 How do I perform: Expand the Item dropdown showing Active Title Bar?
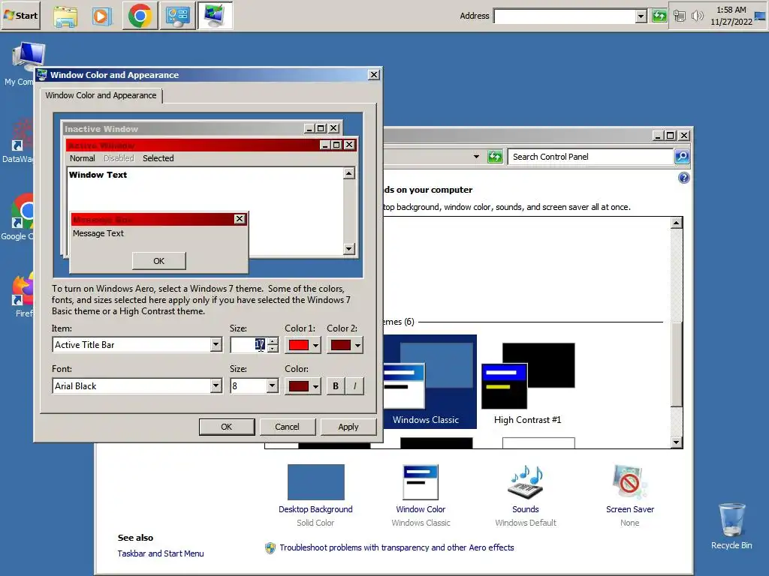point(216,345)
